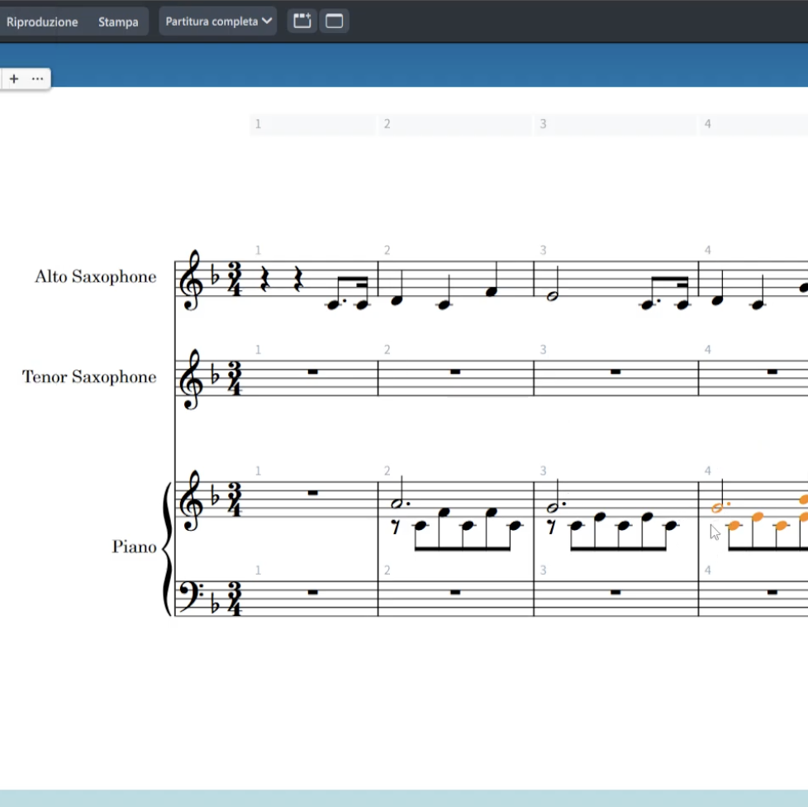Select the Alto Saxophone treble clef
Image resolution: width=808 pixels, height=807 pixels.
[192, 281]
